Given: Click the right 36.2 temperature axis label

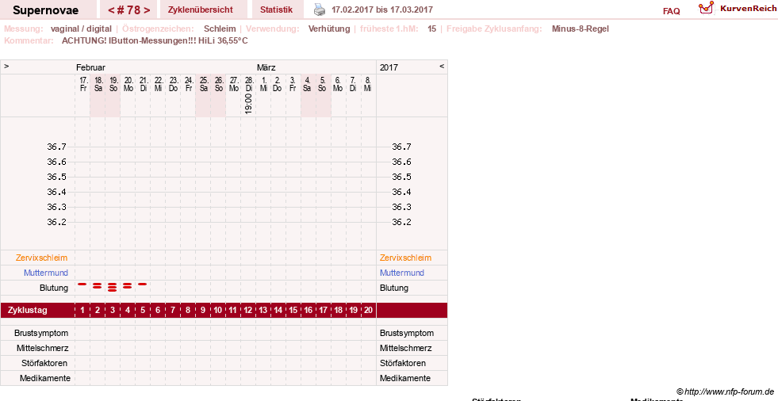Looking at the screenshot, I should tap(401, 222).
